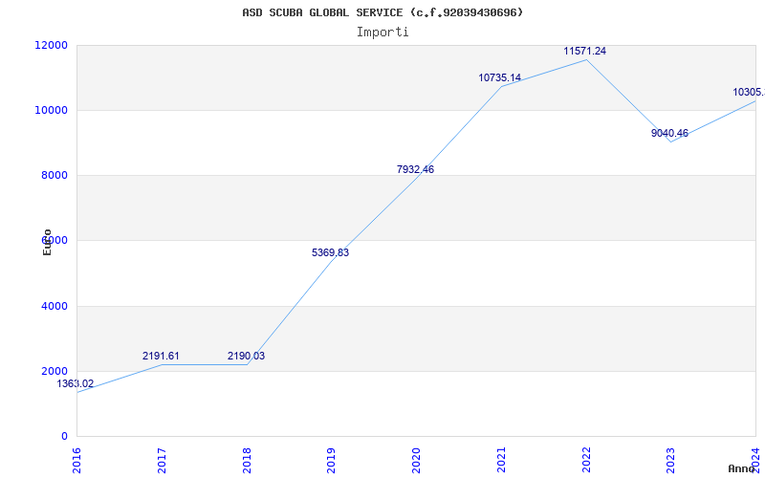
Task: Click the 2000 y-axis value
Action: [54, 371]
